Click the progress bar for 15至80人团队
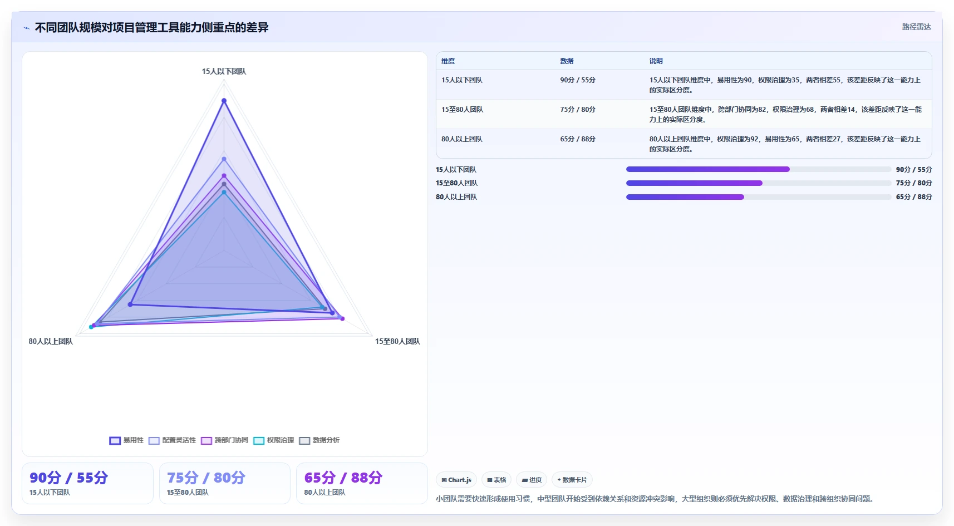 click(759, 183)
